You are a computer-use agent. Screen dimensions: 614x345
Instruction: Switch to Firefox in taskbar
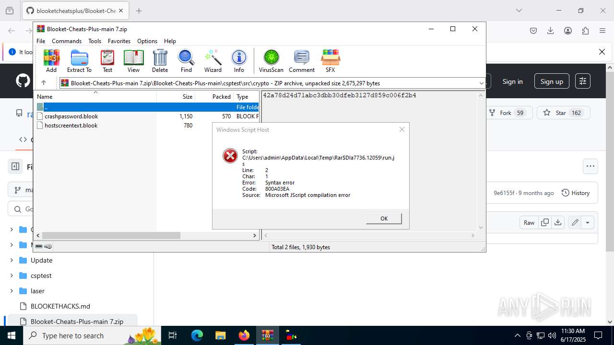pos(244,335)
